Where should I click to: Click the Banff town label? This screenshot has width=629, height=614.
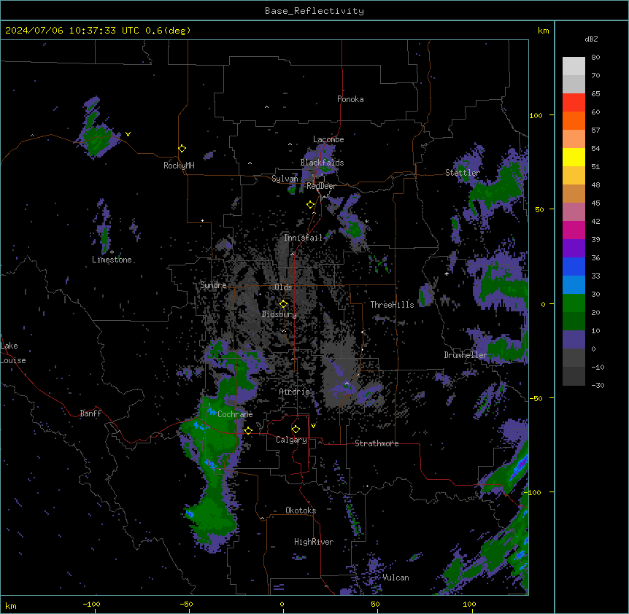(x=90, y=413)
